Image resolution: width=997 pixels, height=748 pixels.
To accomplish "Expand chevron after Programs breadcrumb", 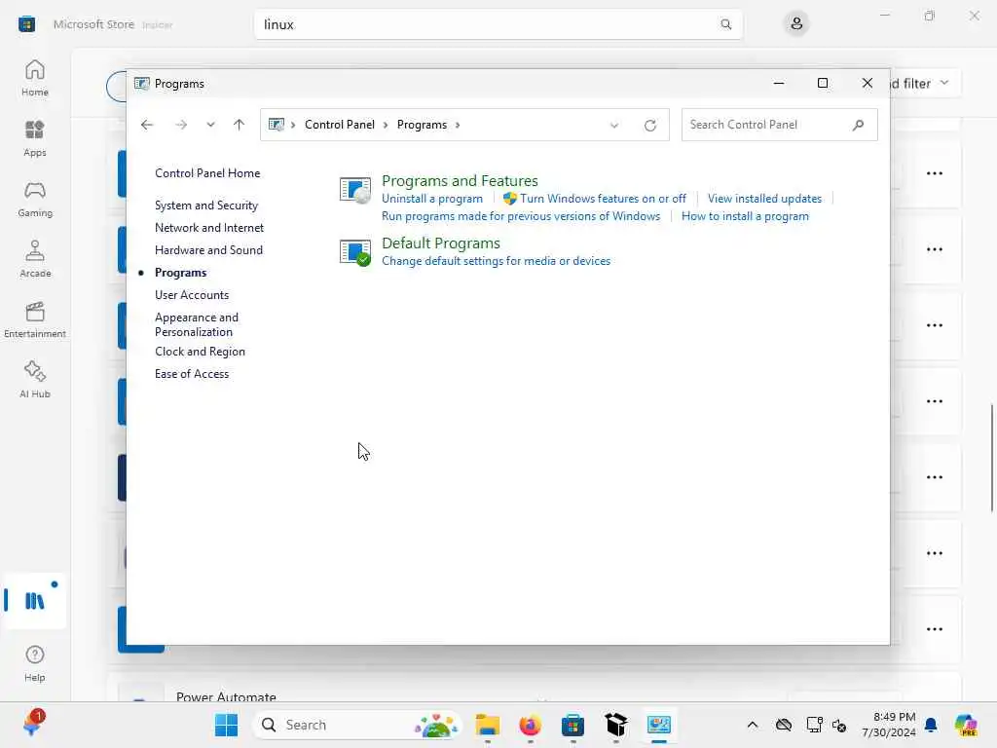I will (x=458, y=126).
